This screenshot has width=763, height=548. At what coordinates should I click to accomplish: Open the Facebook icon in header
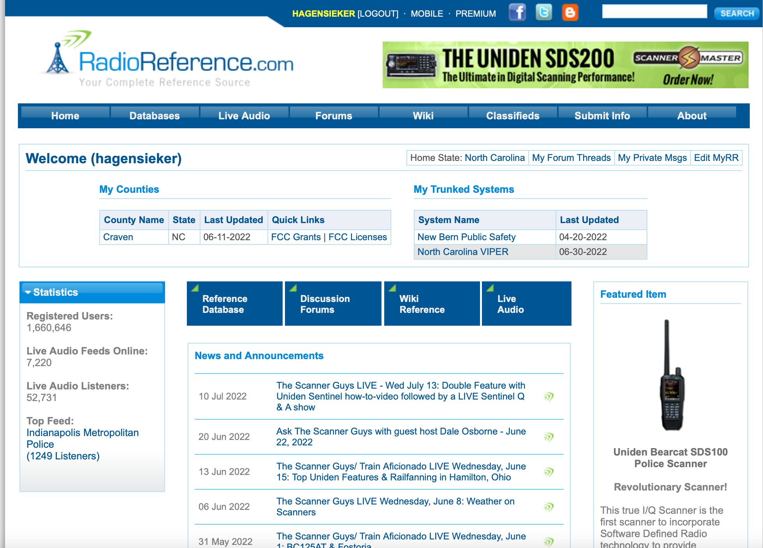pos(517,12)
